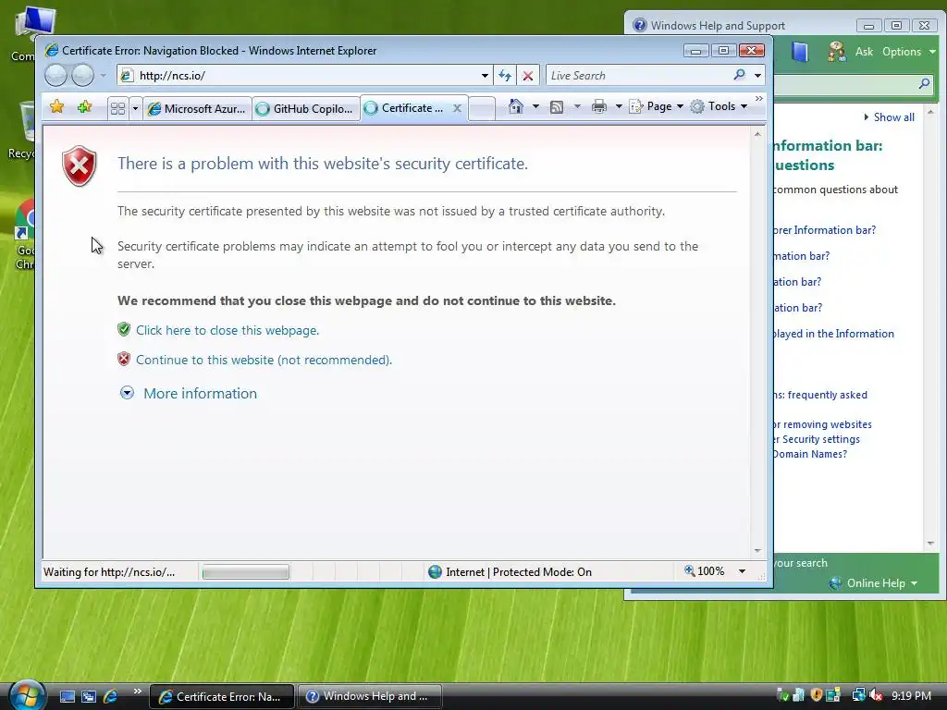This screenshot has width=947, height=710.
Task: Switch to the GitHub Copilo... tab
Action: 305,109
